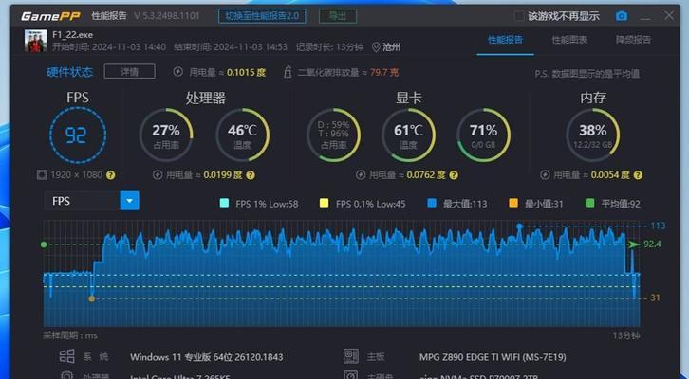Screen dimensions: 689x379
Task: Open the 详情 hardware details button
Action: point(130,71)
